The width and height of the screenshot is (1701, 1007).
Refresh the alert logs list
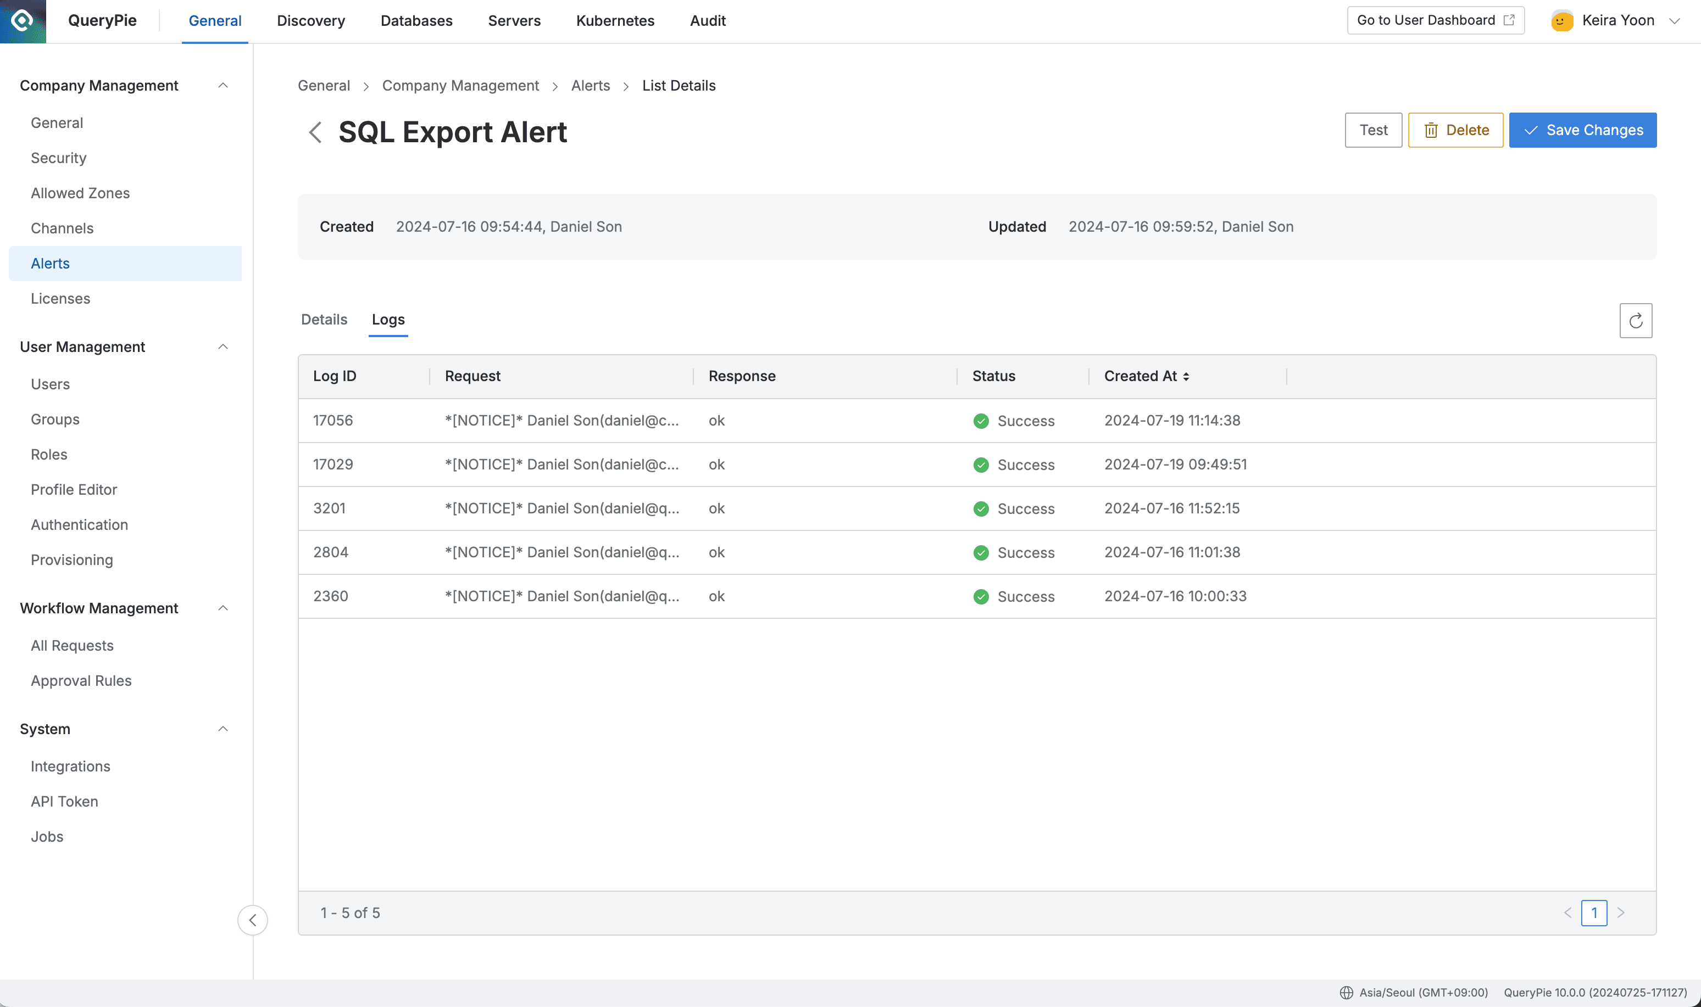click(x=1636, y=320)
